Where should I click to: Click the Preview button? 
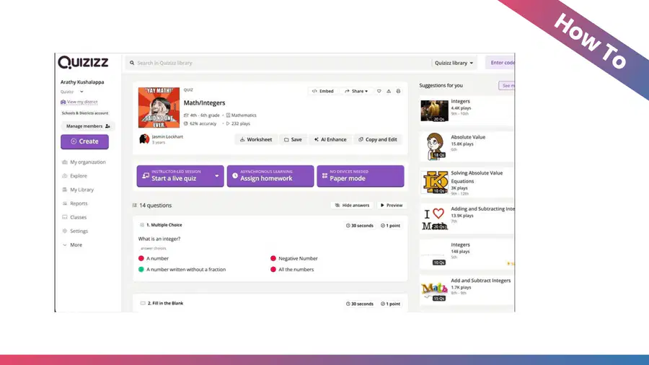[x=392, y=206]
